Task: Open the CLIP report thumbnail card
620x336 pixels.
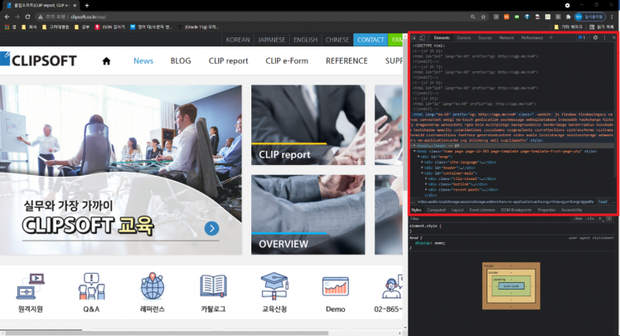Action: pyautogui.click(x=308, y=125)
